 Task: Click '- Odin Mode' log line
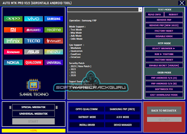[76, 39]
